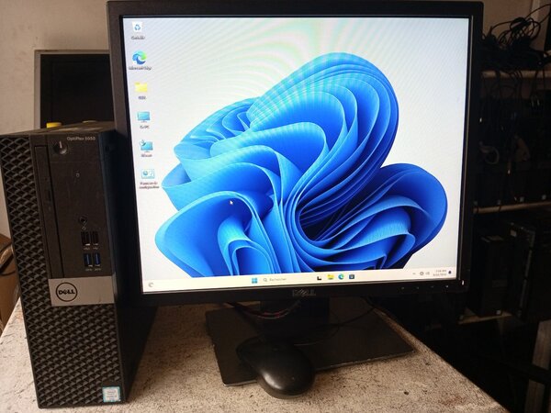
Task: Open the notification bell in the tray
Action: [450, 273]
